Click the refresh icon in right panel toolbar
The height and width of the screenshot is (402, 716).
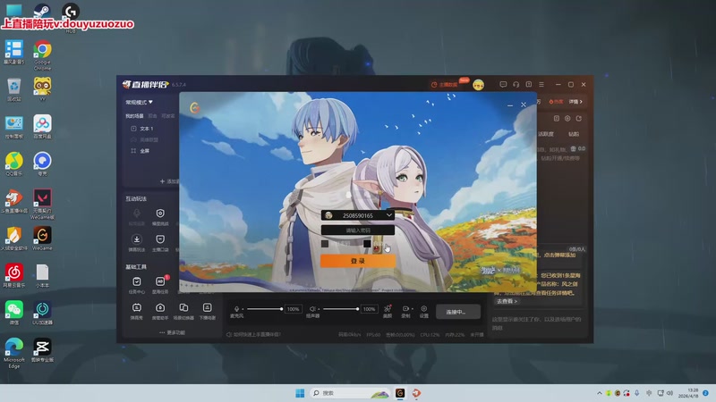pyautogui.click(x=578, y=119)
